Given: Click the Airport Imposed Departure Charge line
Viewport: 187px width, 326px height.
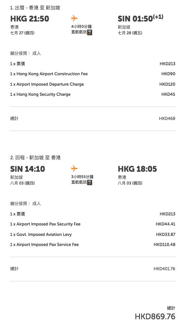Looking at the screenshot, I should (x=93, y=84).
